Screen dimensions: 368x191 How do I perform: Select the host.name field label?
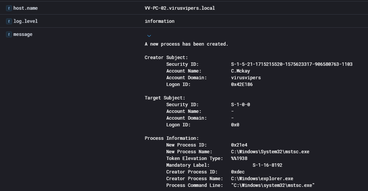click(25, 8)
